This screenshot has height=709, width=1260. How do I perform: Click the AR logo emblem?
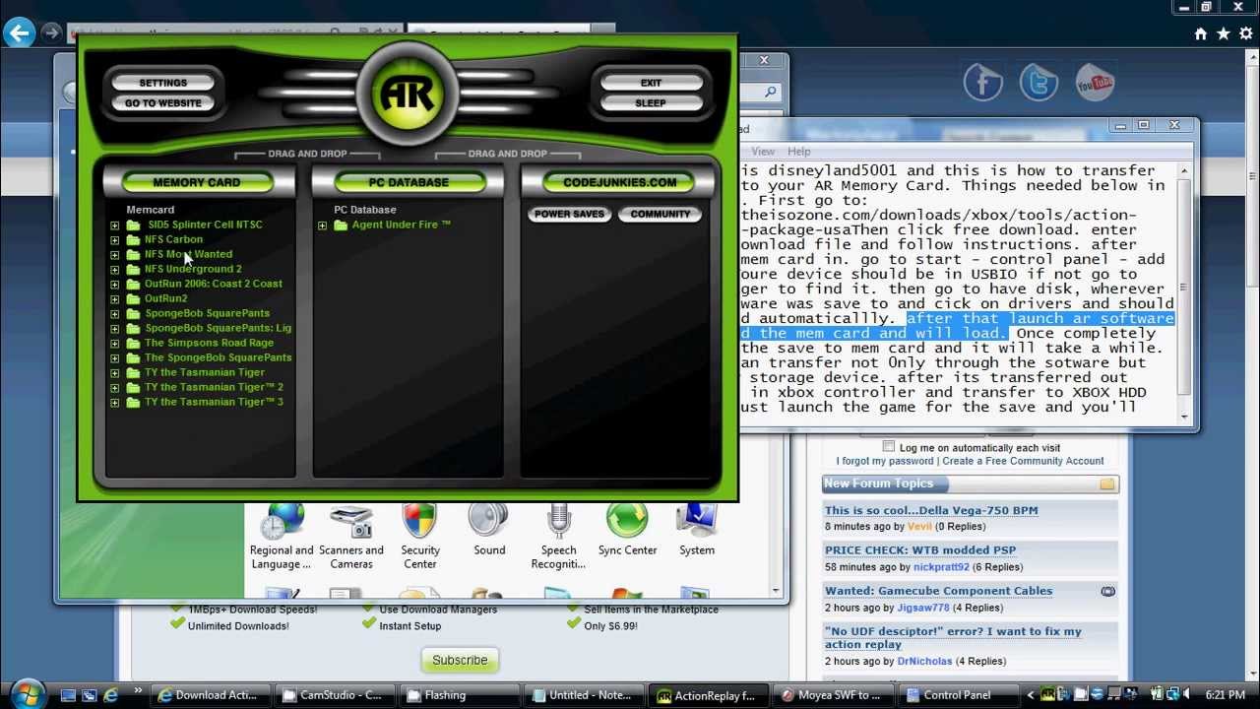tap(408, 95)
